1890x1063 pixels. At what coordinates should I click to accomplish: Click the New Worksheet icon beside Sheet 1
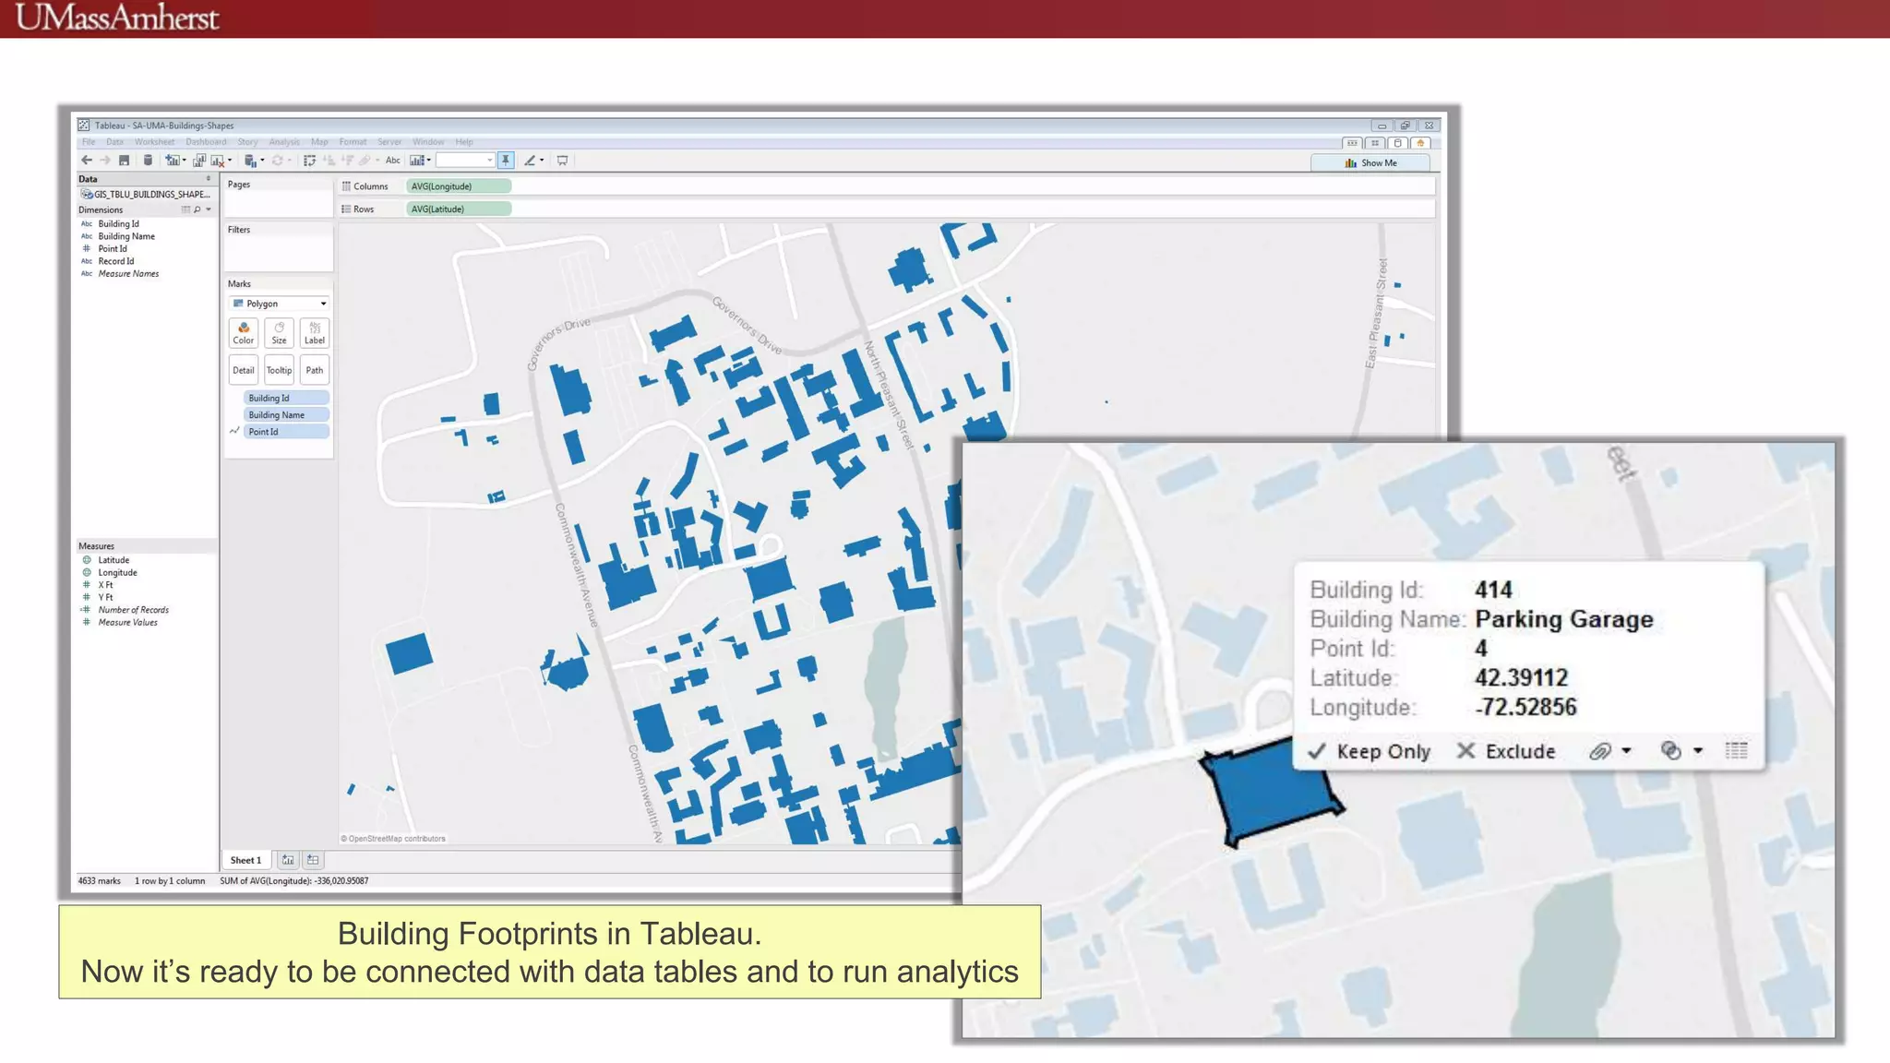288,860
